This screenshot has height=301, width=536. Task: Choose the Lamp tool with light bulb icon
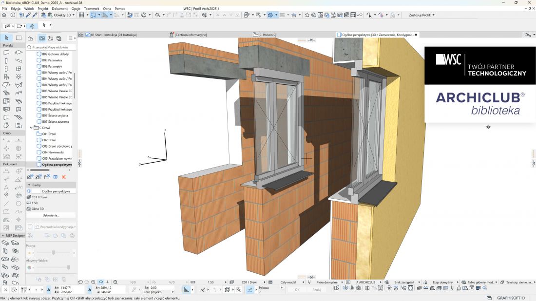19,77
